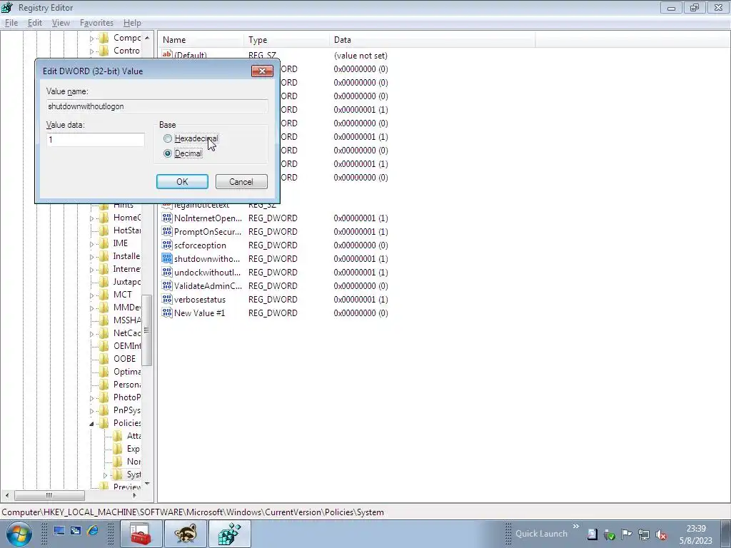The width and height of the screenshot is (731, 548).
Task: Click the tree vertical scrollbar thumb
Action: 147,330
